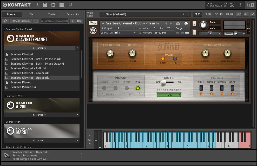Open the Effect Preset D.I. dropdown

click(169, 95)
